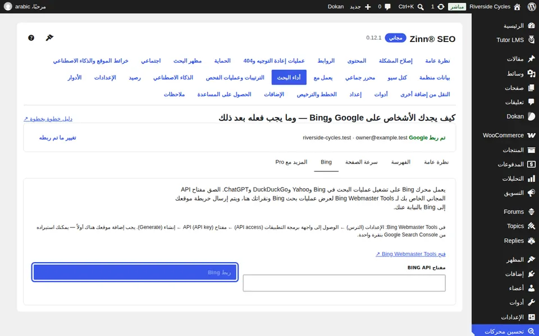Open the المزيد مع Pro sub-tab

pos(291,162)
